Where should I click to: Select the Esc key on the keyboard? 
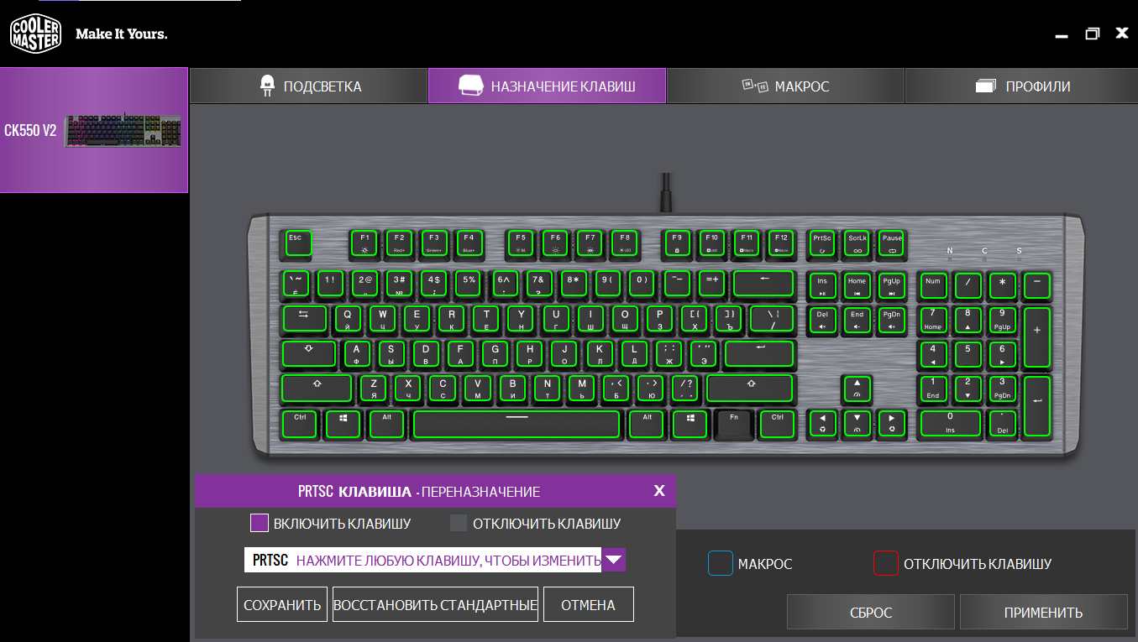pyautogui.click(x=297, y=243)
